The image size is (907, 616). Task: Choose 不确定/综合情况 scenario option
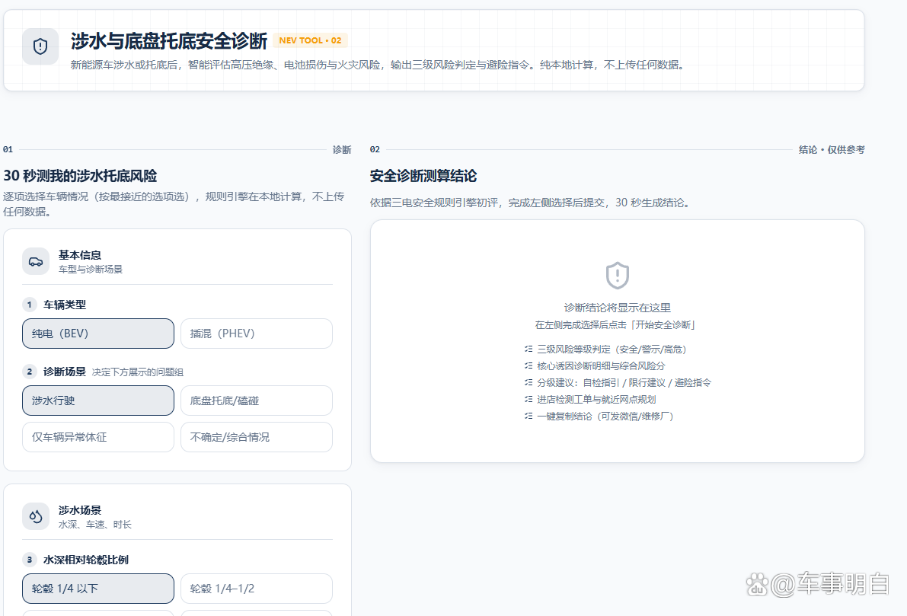coord(256,437)
